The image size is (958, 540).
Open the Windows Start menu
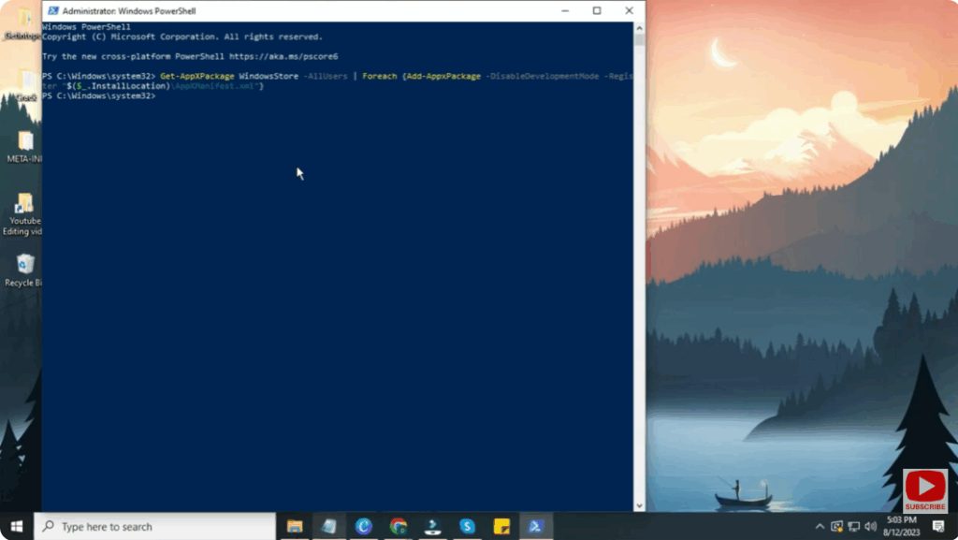[x=17, y=526]
